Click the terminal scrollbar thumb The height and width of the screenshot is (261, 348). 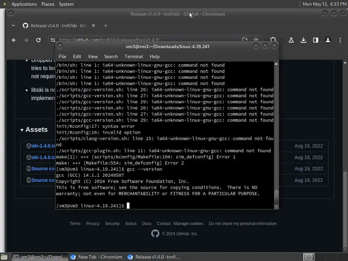point(276,197)
